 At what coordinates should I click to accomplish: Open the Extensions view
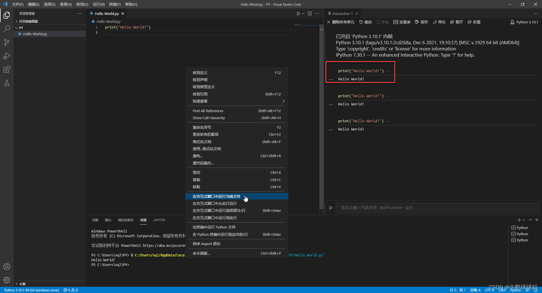tap(7, 69)
